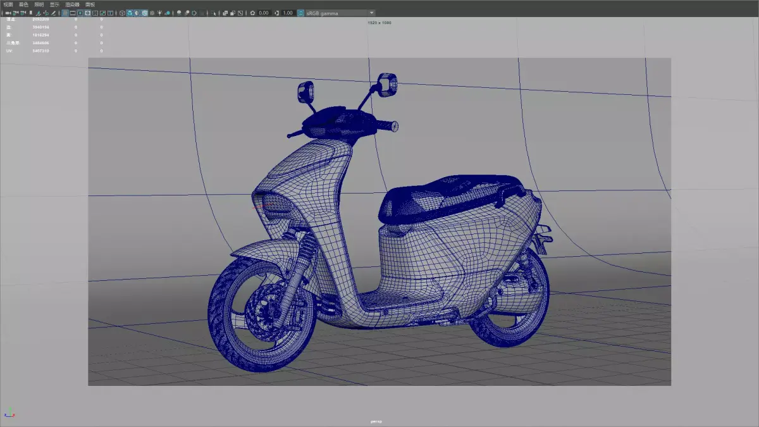Click the 1920 x 1080 resolution label
The width and height of the screenshot is (759, 427).
point(379,23)
